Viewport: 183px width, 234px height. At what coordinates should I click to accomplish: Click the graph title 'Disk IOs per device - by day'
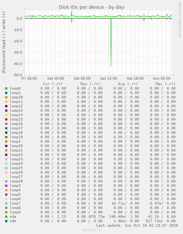[92, 7]
